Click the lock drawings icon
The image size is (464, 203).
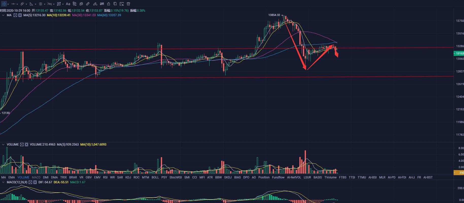[x=109, y=4]
